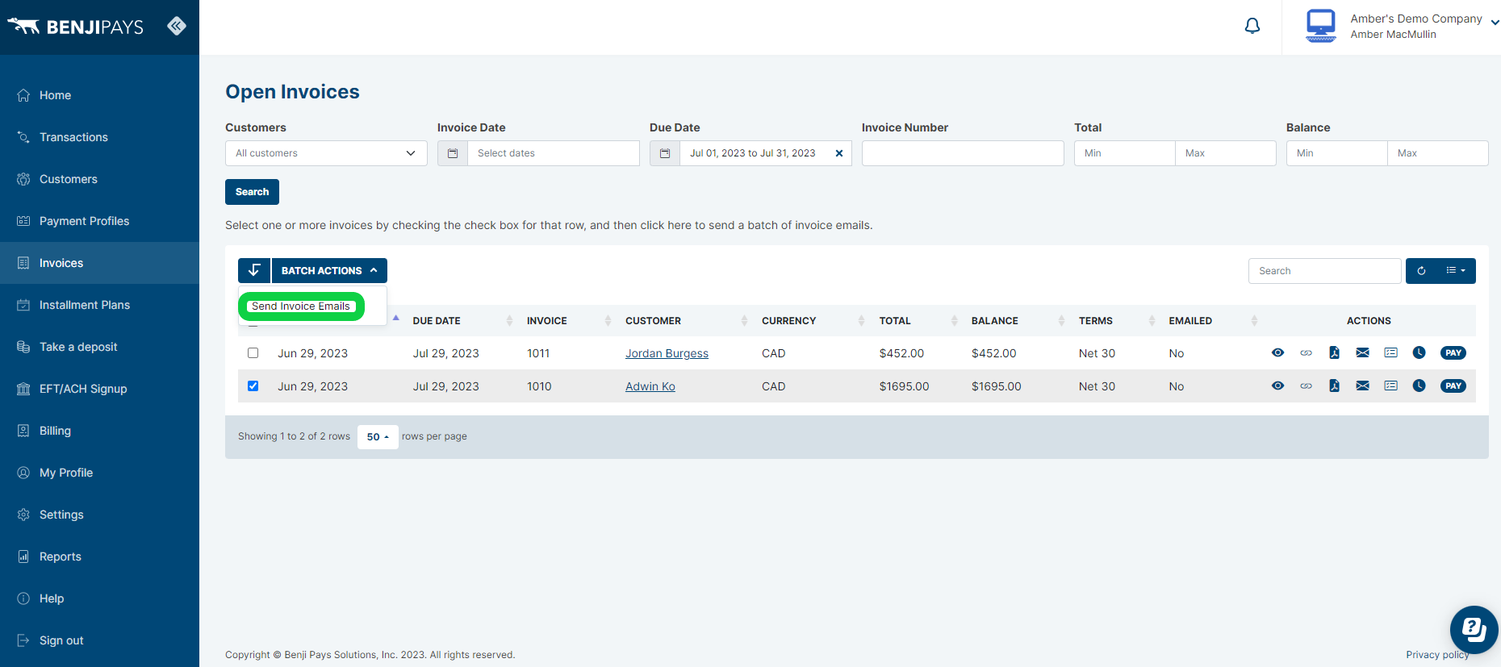The image size is (1501, 667).
Task: Copy link icon for invoice 1011
Action: point(1306,352)
